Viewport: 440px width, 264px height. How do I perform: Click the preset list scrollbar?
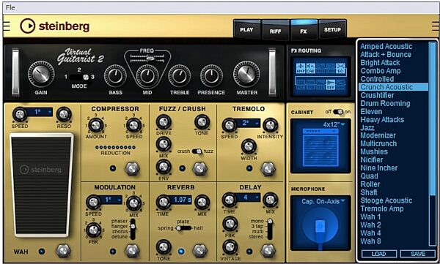click(433, 143)
